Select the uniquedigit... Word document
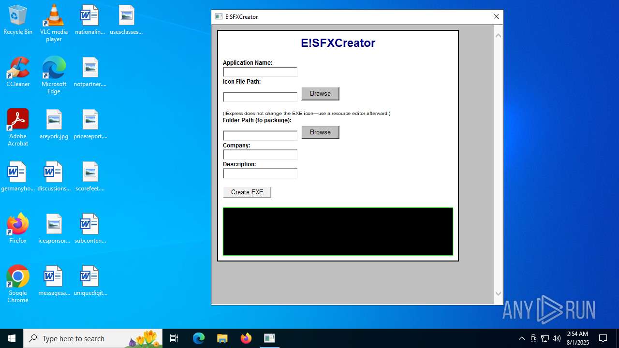Image resolution: width=619 pixels, height=348 pixels. click(90, 281)
